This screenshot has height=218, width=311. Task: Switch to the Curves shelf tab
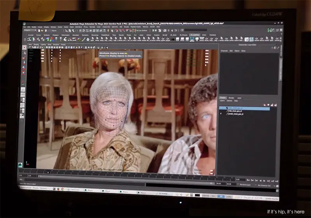tap(38, 35)
